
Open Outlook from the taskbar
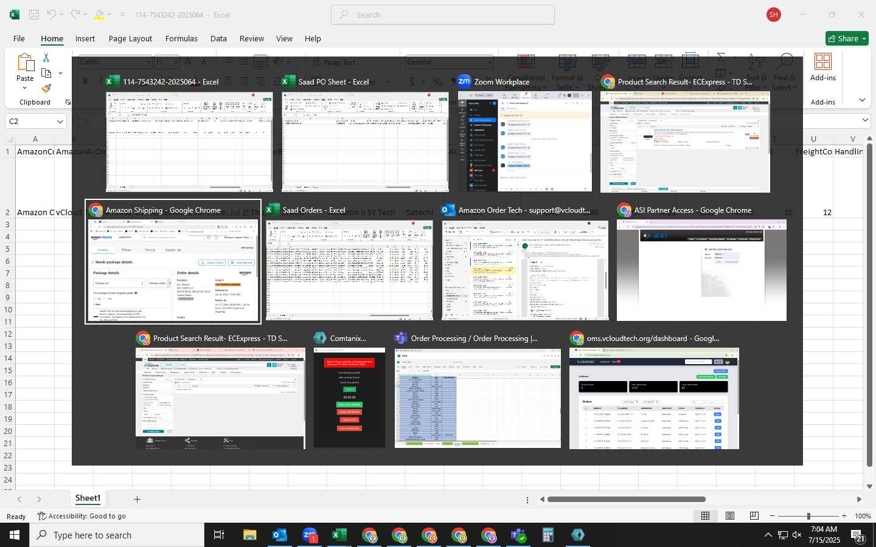pos(279,535)
